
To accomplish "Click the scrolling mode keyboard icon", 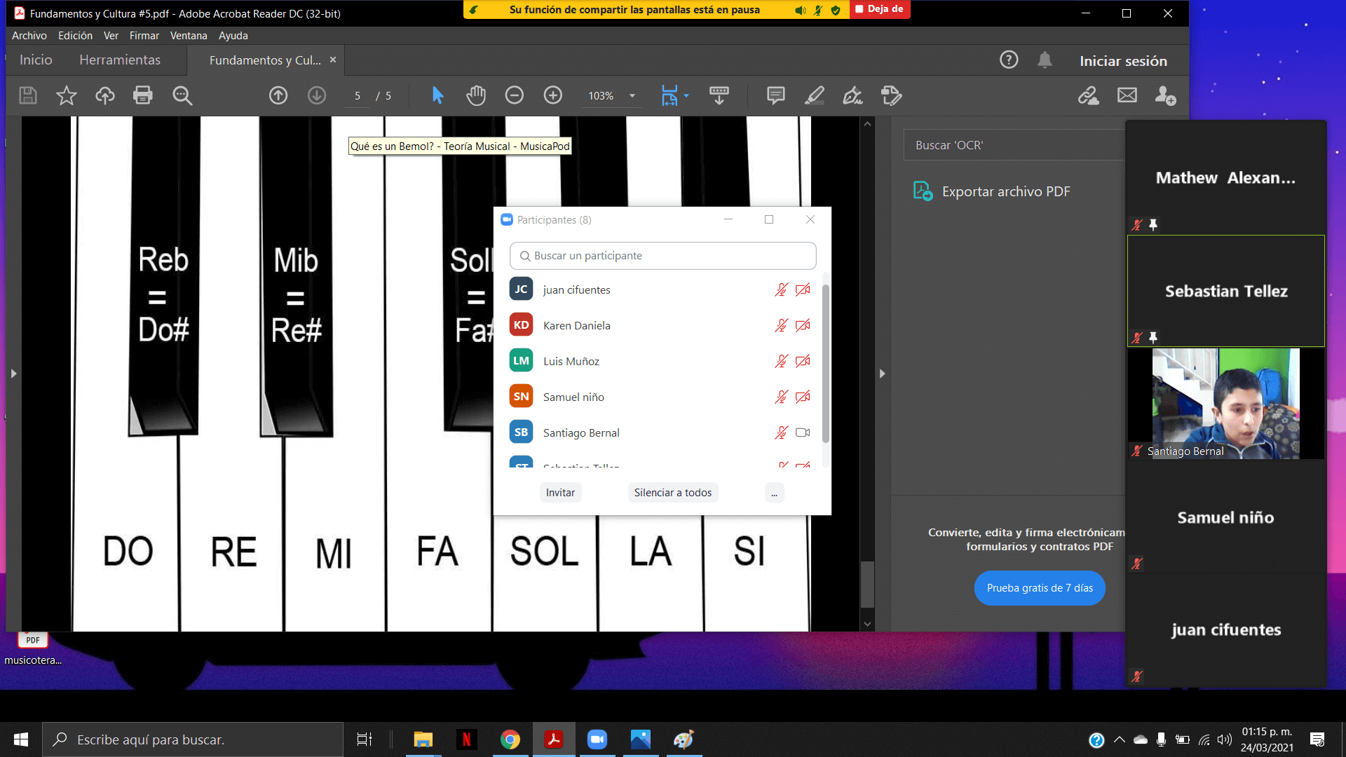I will 719,95.
